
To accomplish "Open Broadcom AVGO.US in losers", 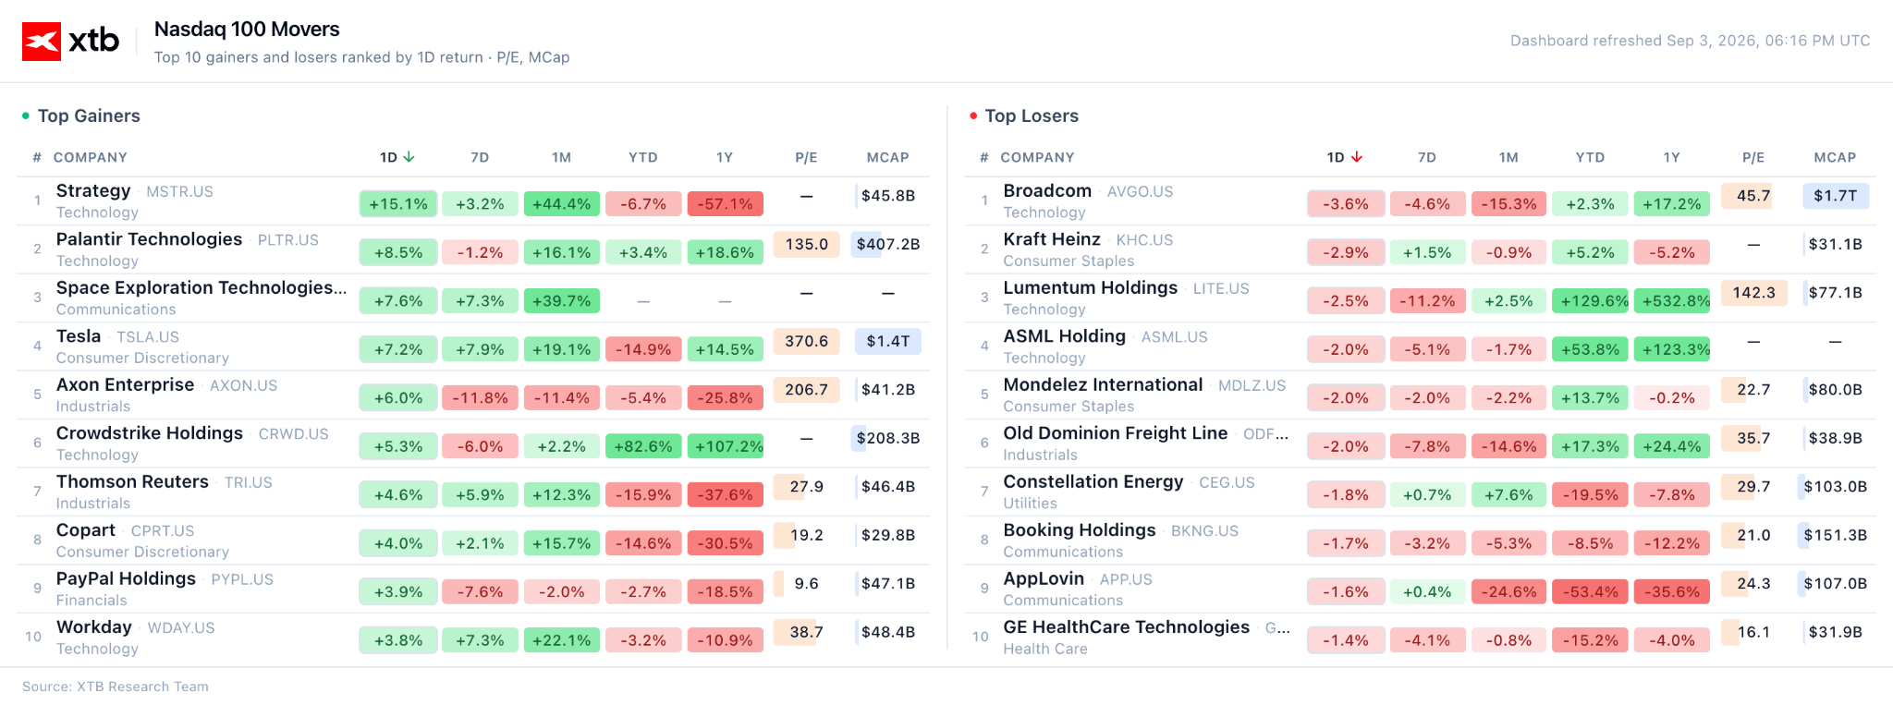I will point(1421,201).
